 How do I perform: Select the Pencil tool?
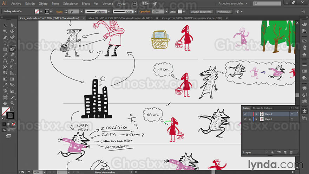(x=5, y=55)
